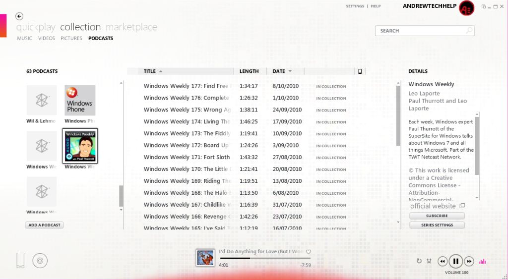
Task: Click the episode list scroll down arrow
Action: tap(398, 222)
